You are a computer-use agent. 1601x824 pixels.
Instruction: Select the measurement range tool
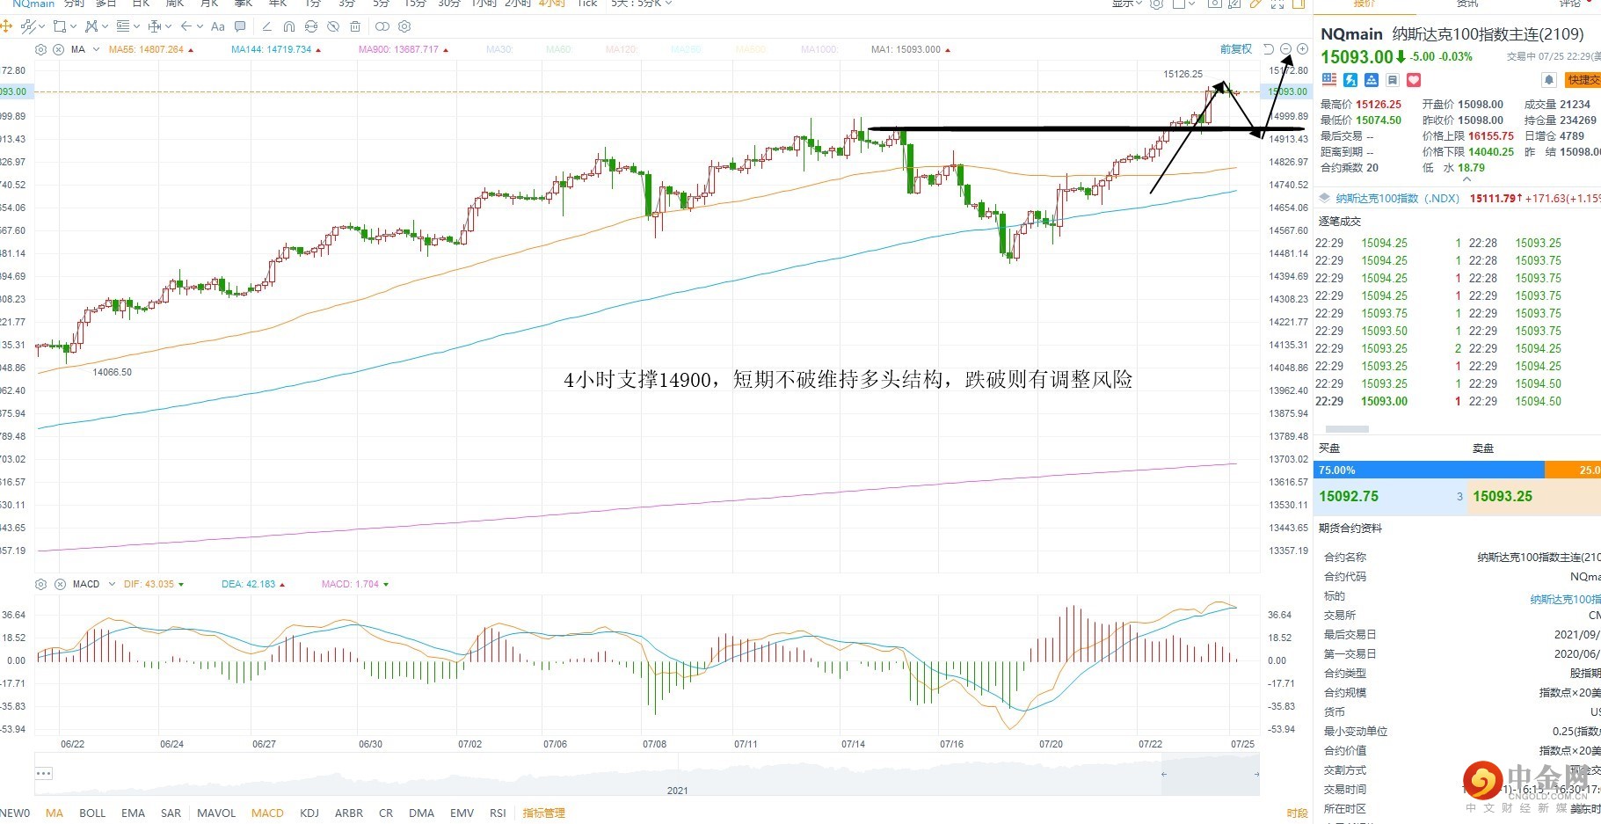[x=155, y=26]
